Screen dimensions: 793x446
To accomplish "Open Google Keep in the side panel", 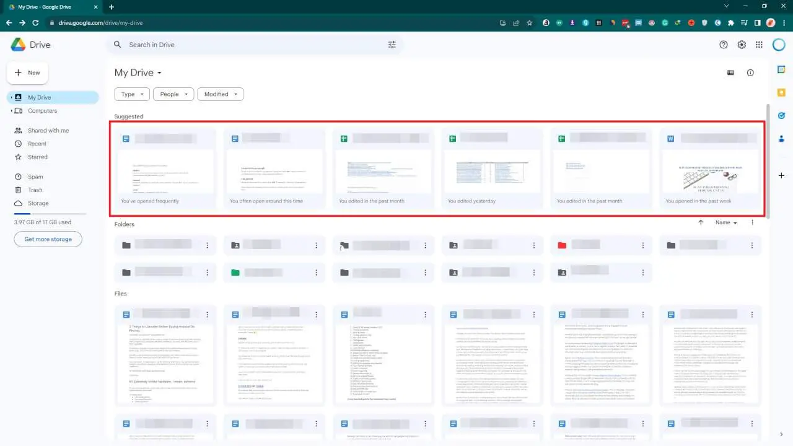I will (781, 92).
